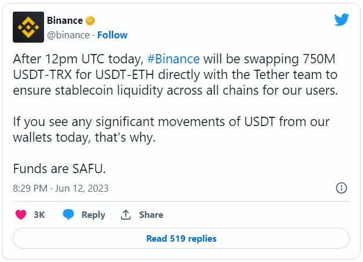
Task: Open the #Binance hashtag
Action: pos(173,59)
